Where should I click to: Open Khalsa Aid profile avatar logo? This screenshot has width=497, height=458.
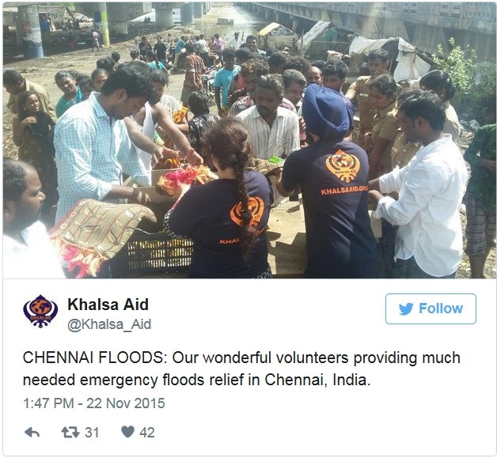pyautogui.click(x=40, y=311)
